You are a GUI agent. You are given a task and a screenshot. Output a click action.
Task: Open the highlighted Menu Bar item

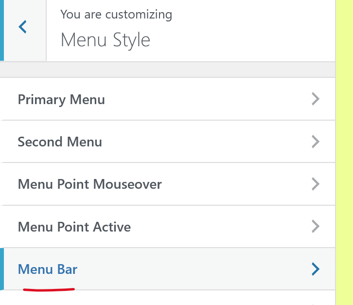pyautogui.click(x=48, y=269)
